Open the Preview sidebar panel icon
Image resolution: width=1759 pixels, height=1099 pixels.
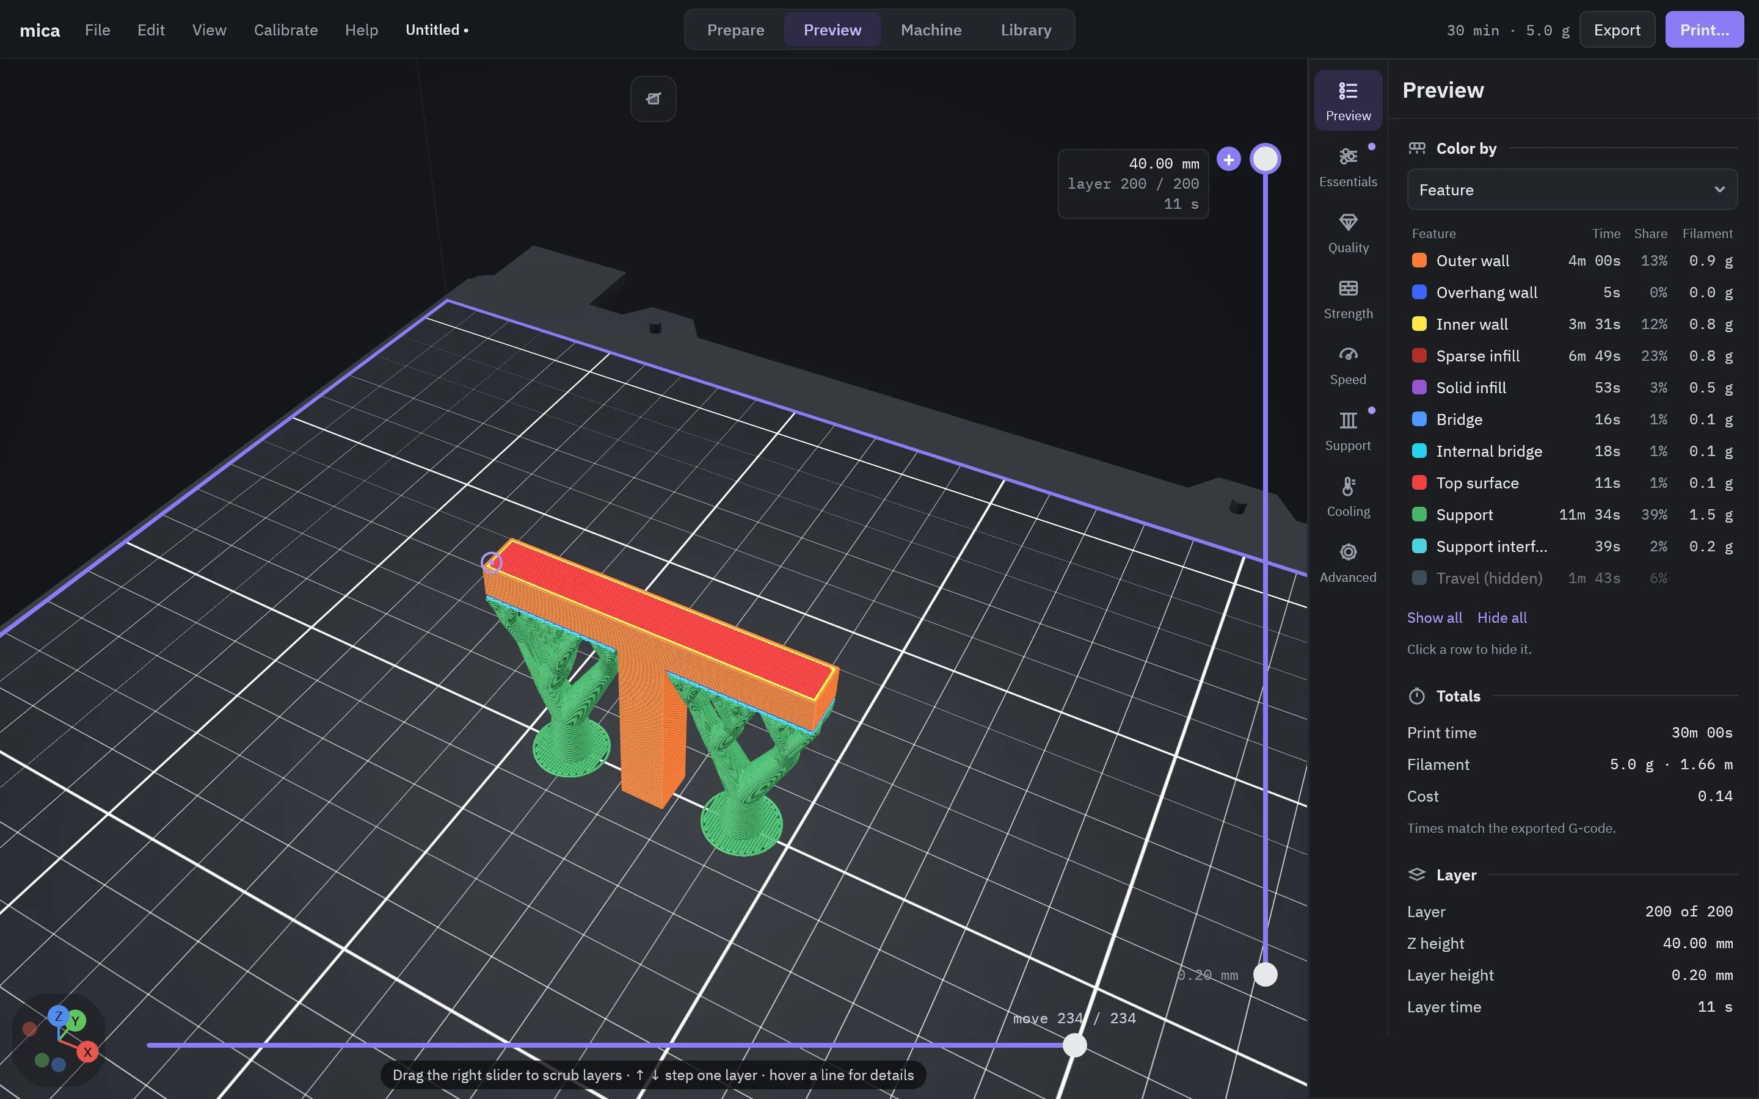tap(1347, 100)
